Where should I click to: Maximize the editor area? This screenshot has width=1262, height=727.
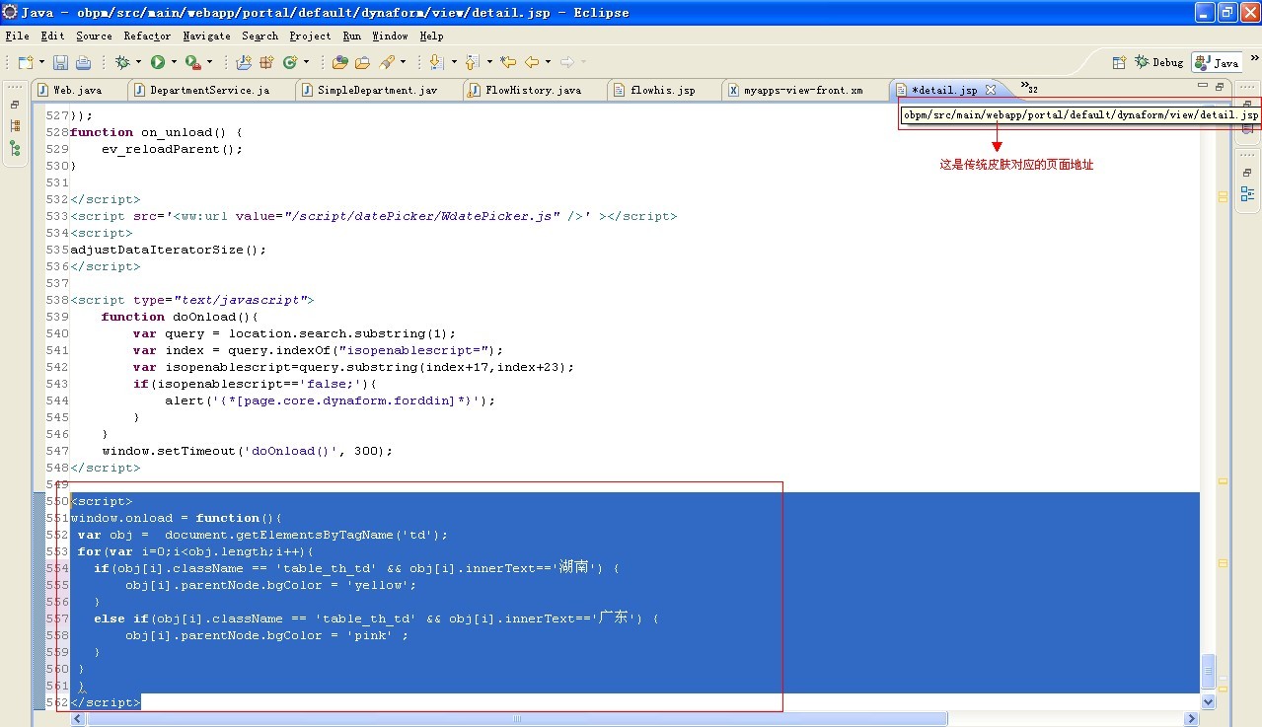pos(1221,87)
